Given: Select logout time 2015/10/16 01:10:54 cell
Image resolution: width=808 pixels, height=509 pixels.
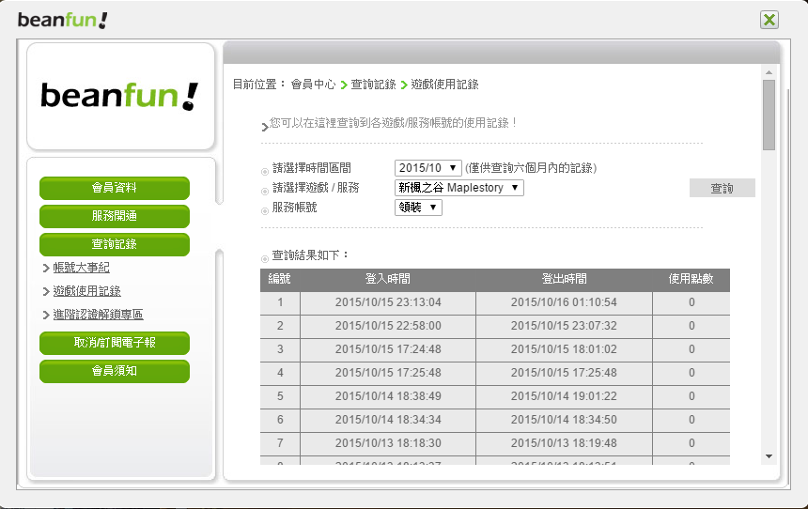Looking at the screenshot, I should pyautogui.click(x=564, y=303).
